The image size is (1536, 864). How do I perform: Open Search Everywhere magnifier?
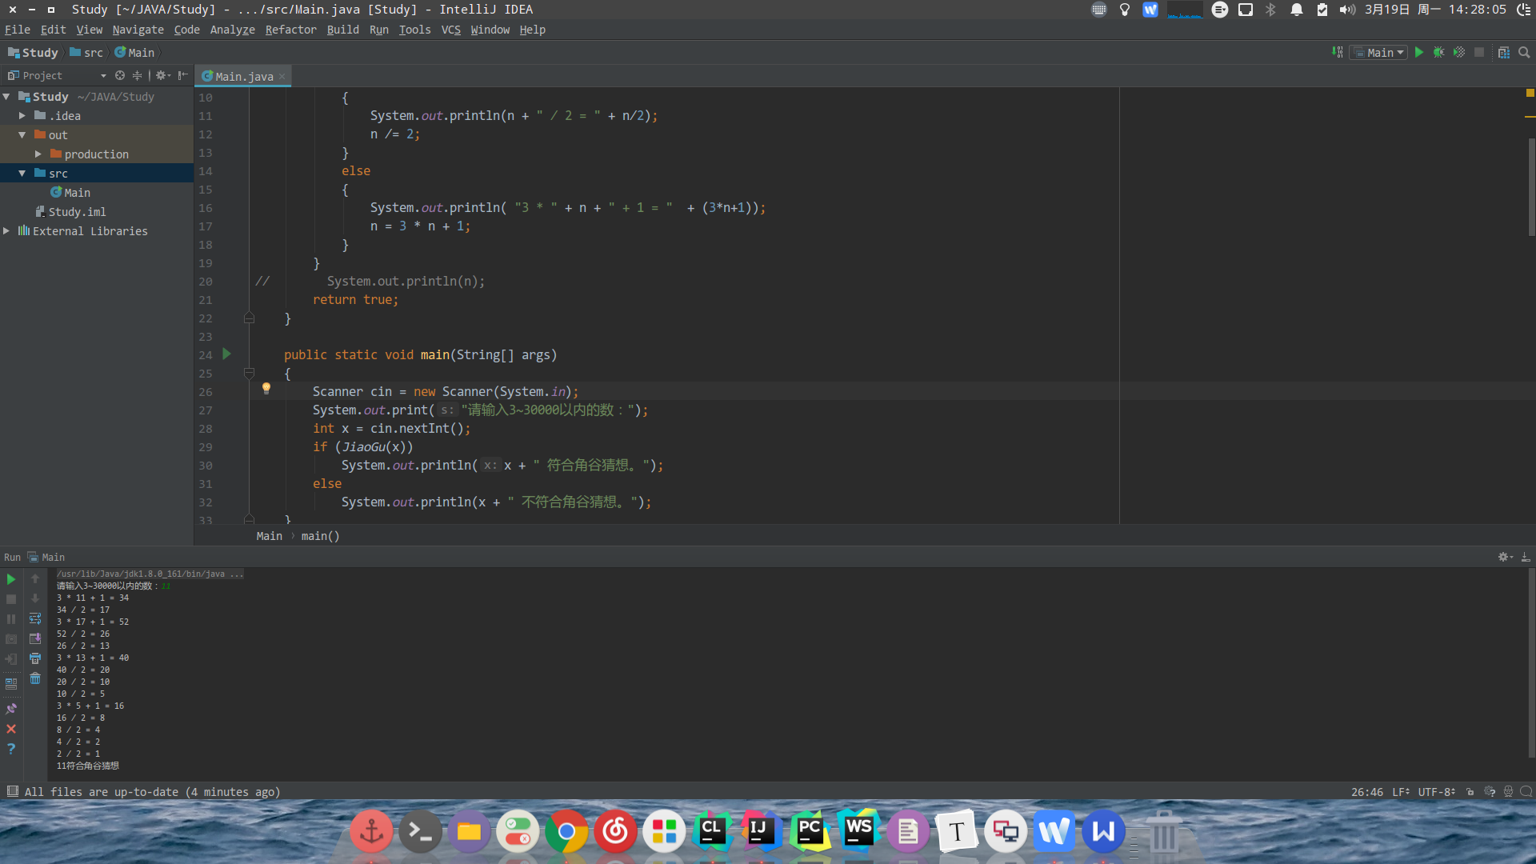pyautogui.click(x=1524, y=52)
